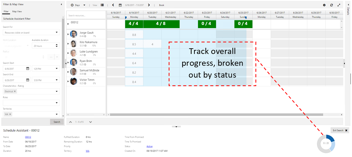Go to next date range
This screenshot has width=352, height=157.
149,5
